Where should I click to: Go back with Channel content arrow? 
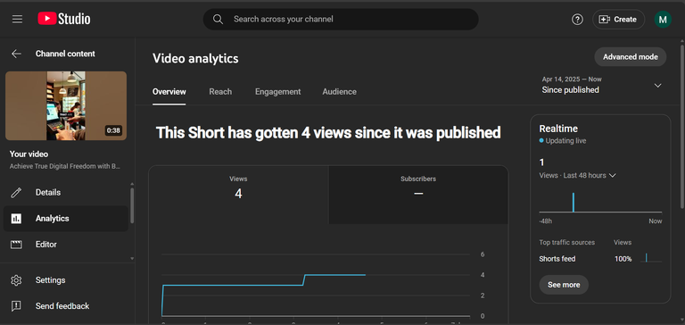[16, 54]
